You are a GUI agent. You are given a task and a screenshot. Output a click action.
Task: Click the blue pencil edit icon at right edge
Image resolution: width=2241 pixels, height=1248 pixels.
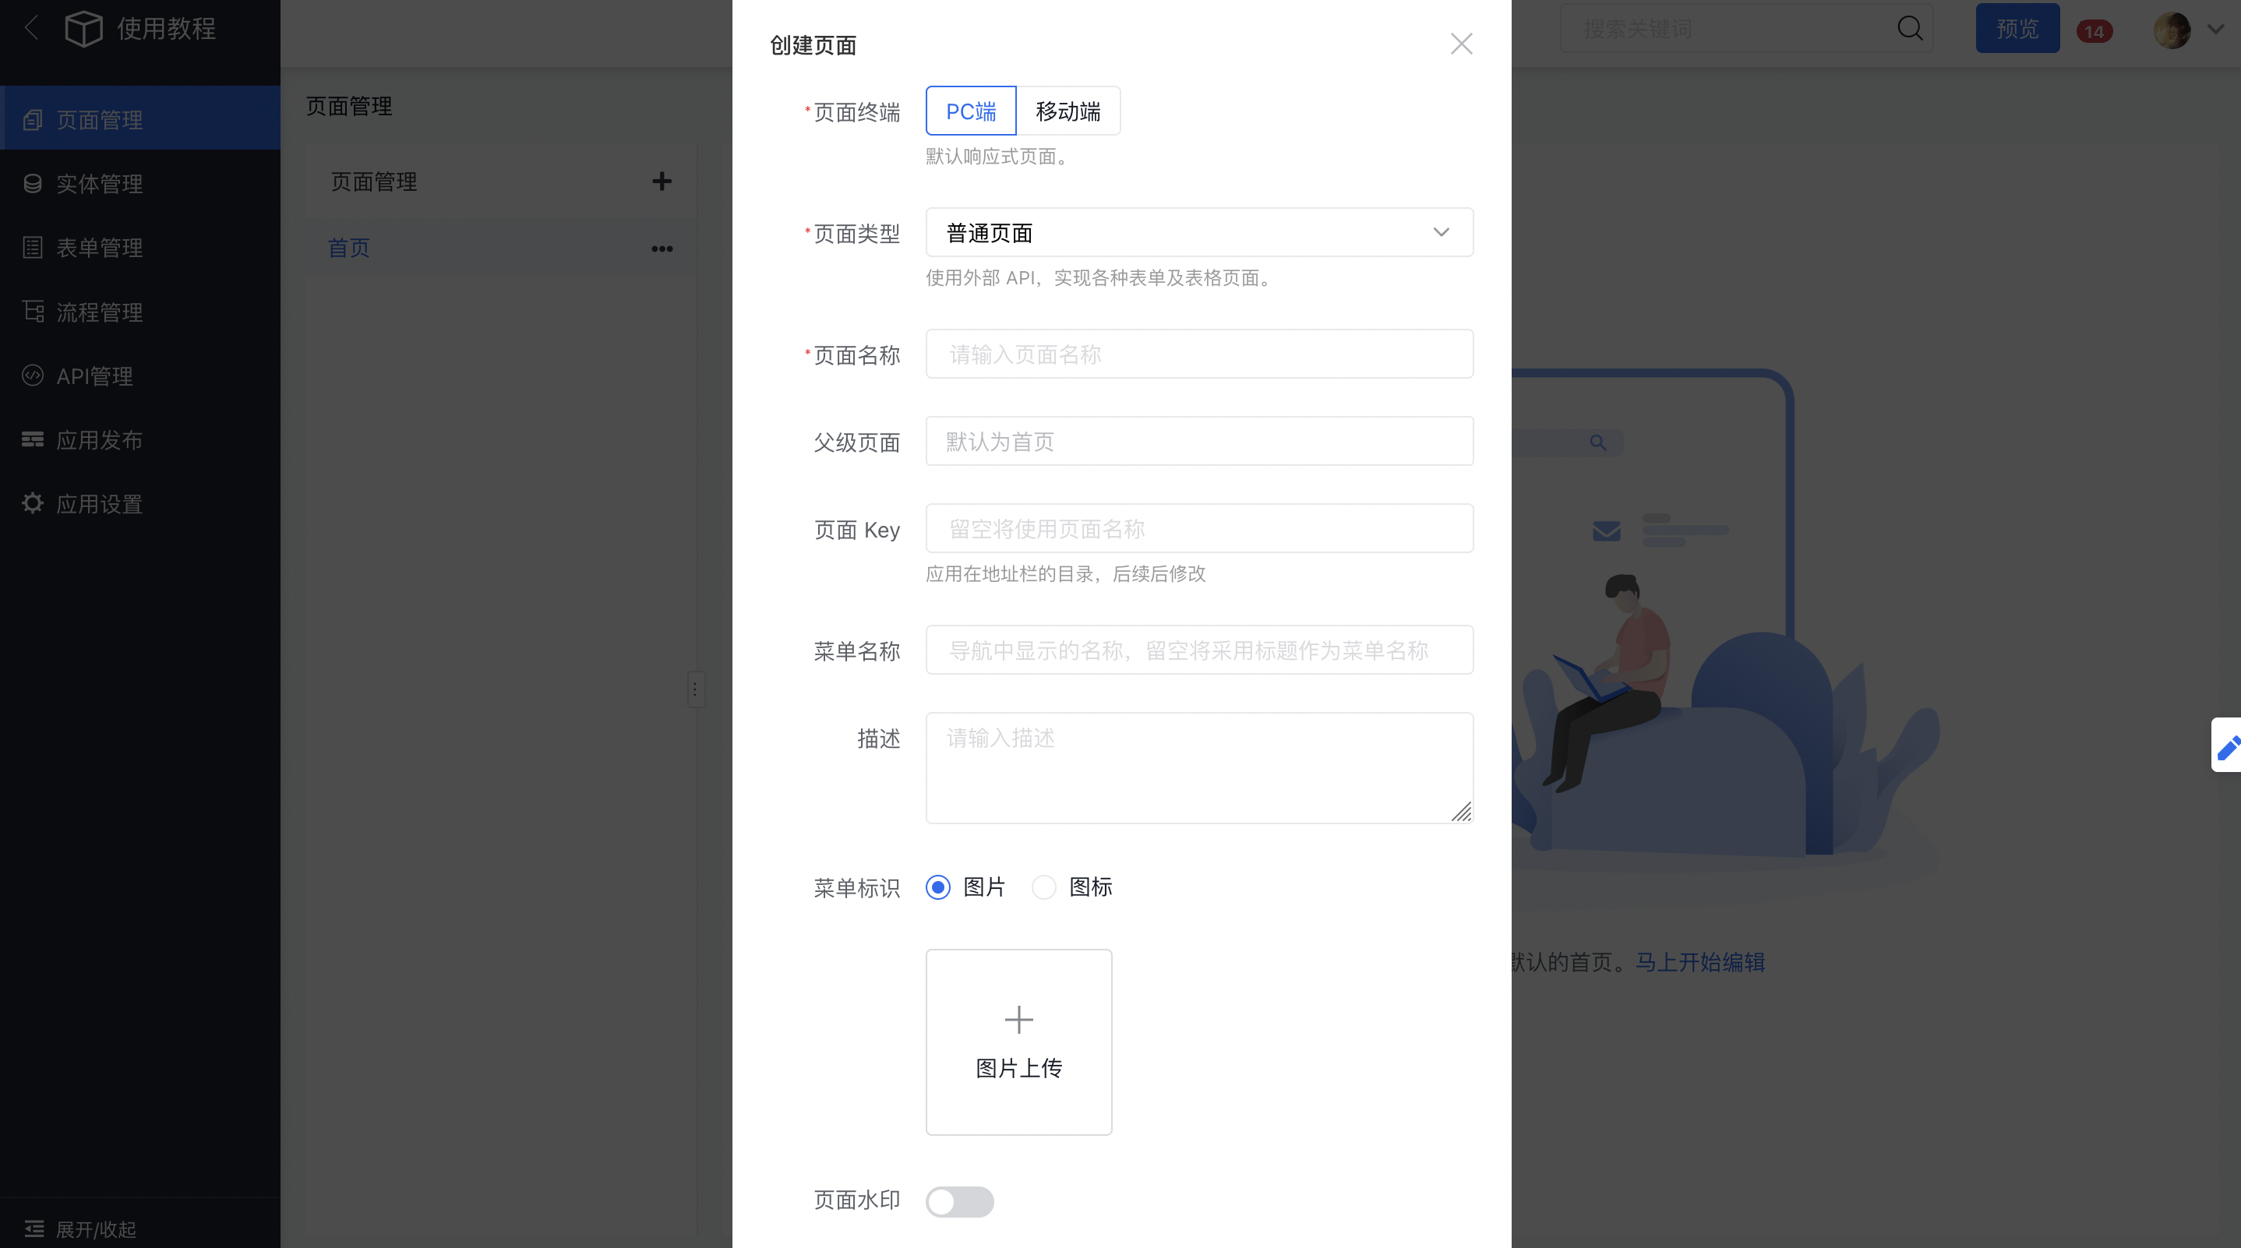[2227, 746]
